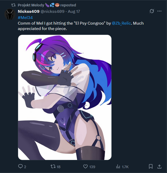Screen dimensions: 167x173
Task: Click the Grok slashed-circle icon
Action: pos(152,11)
